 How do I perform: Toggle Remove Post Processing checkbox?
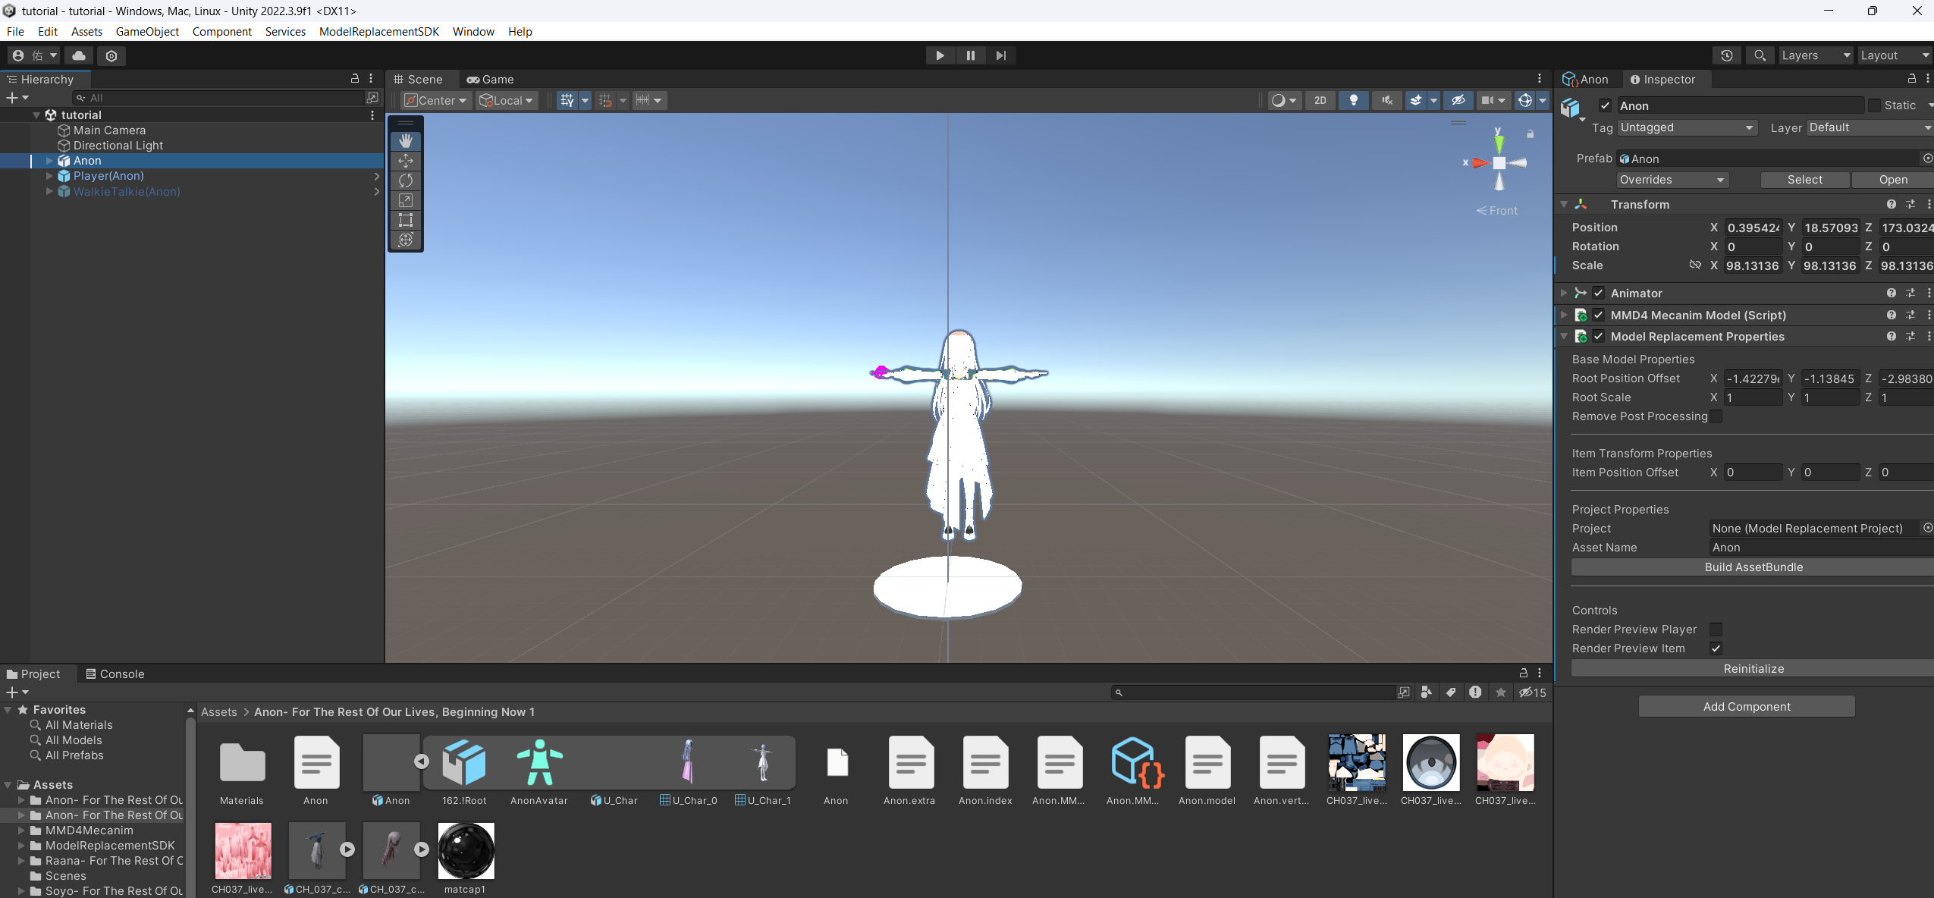1716,416
